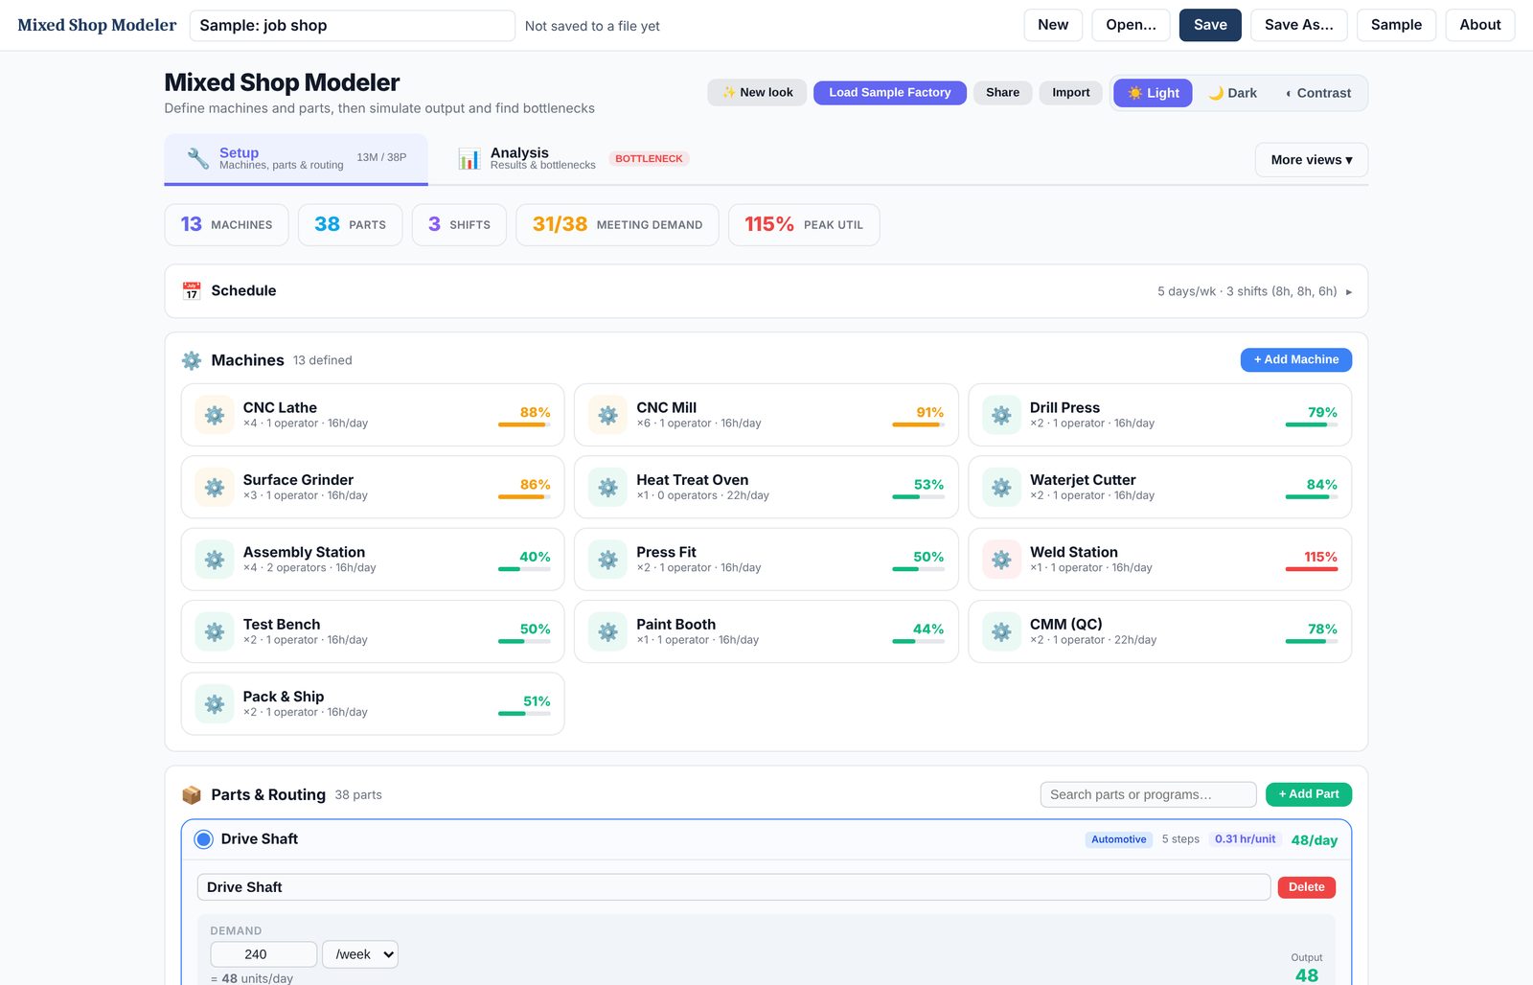This screenshot has width=1533, height=985.
Task: Click the Press Fit gear icon
Action: point(607,560)
